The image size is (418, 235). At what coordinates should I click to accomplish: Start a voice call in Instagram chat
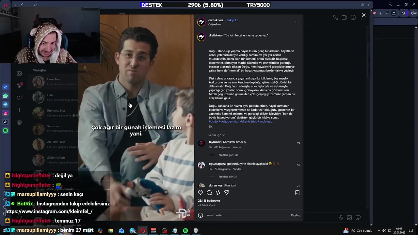click(335, 18)
